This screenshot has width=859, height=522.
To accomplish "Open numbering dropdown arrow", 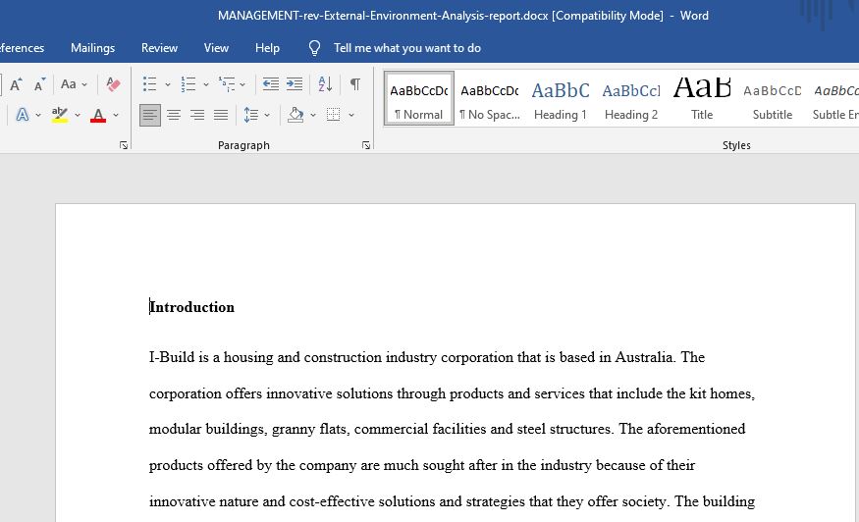I will tap(206, 84).
